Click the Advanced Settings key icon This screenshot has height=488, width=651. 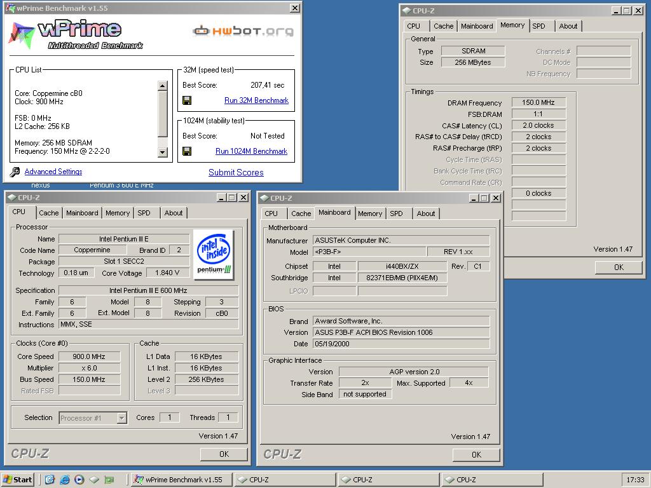15,172
